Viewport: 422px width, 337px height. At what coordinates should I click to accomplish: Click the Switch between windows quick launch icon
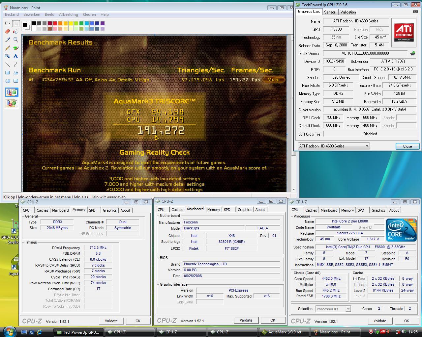(x=32, y=332)
